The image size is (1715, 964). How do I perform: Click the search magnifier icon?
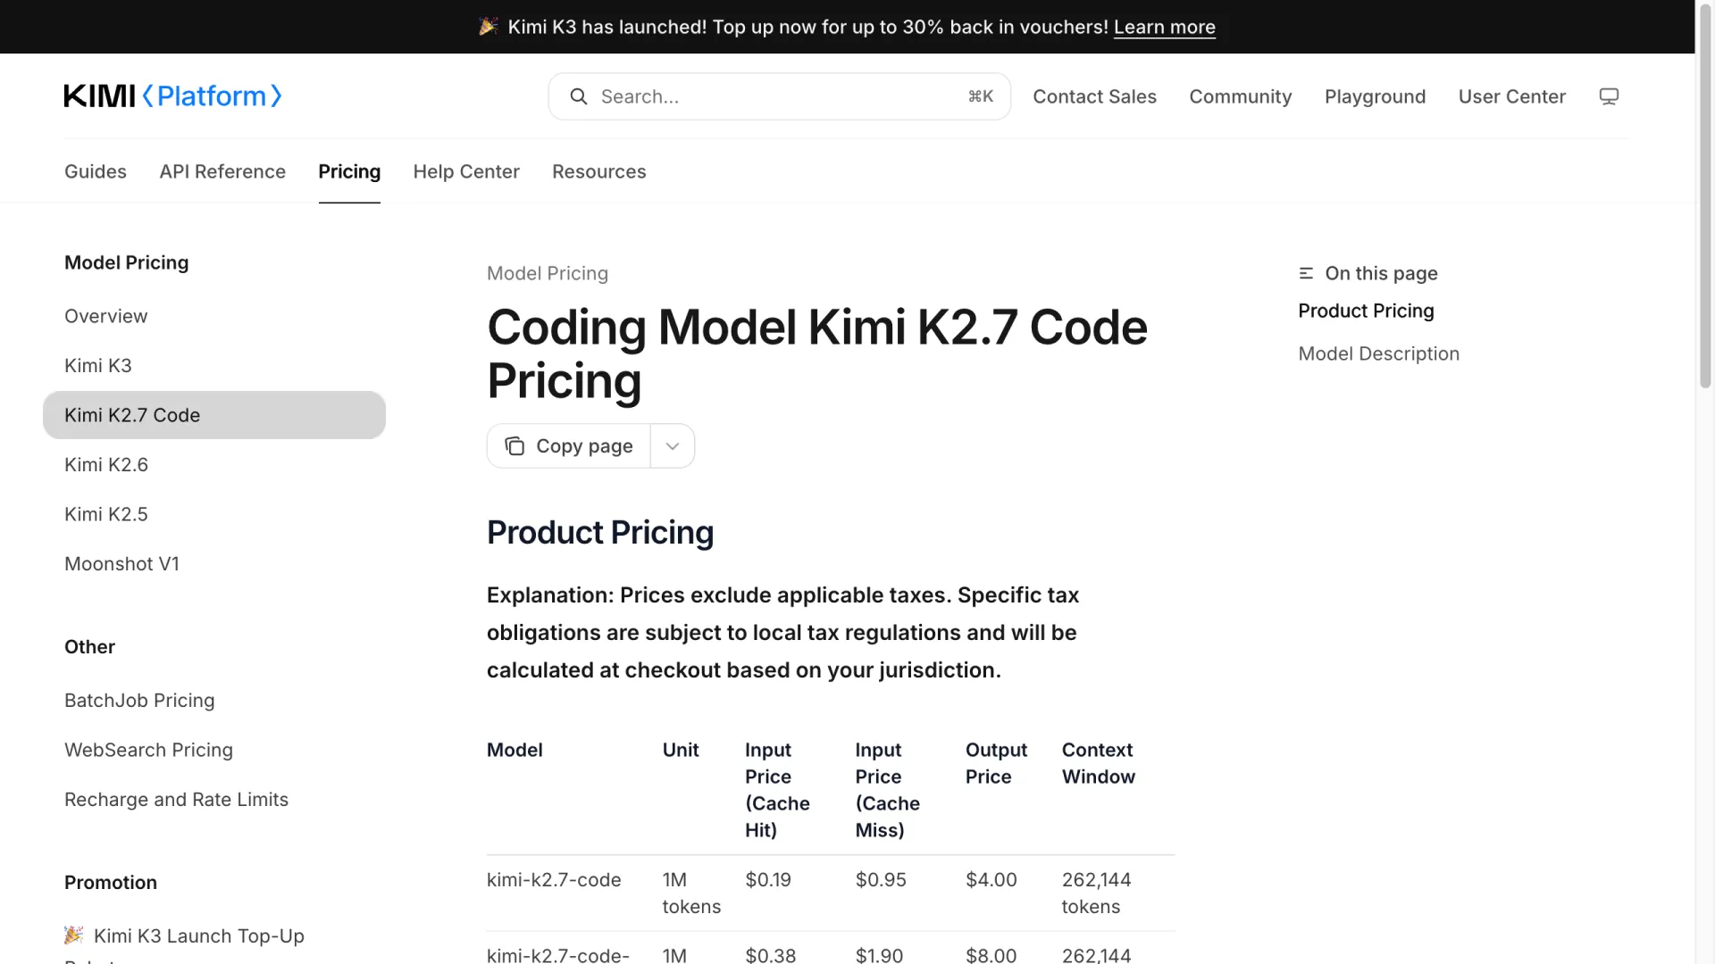pyautogui.click(x=579, y=96)
